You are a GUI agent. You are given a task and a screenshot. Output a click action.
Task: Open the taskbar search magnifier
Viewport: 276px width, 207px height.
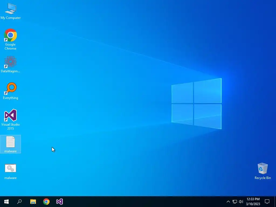[x=19, y=202]
